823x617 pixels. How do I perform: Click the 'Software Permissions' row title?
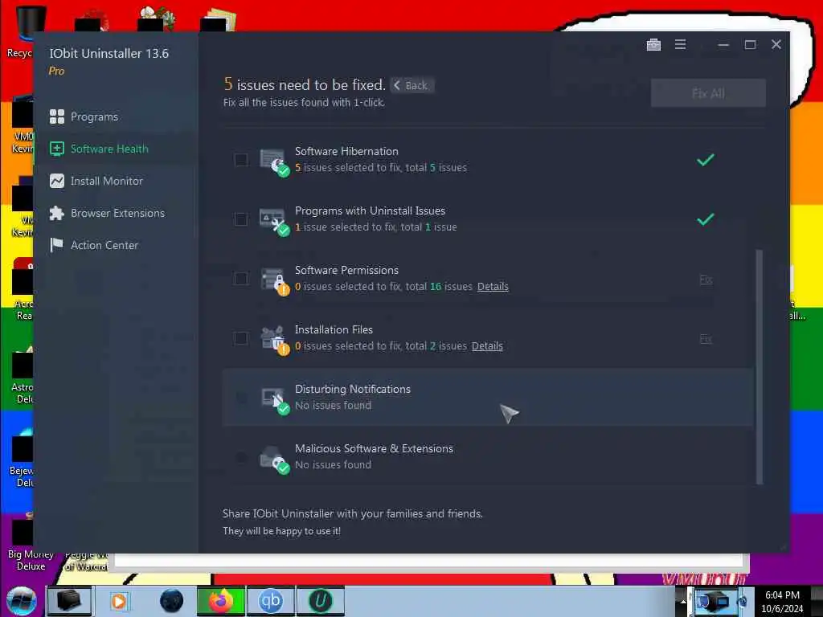pyautogui.click(x=346, y=270)
